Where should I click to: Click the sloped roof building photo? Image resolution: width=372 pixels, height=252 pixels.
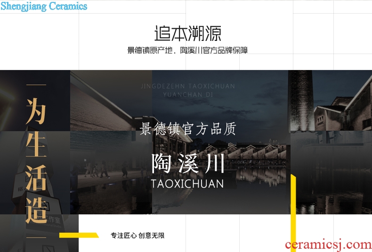coord(111,101)
